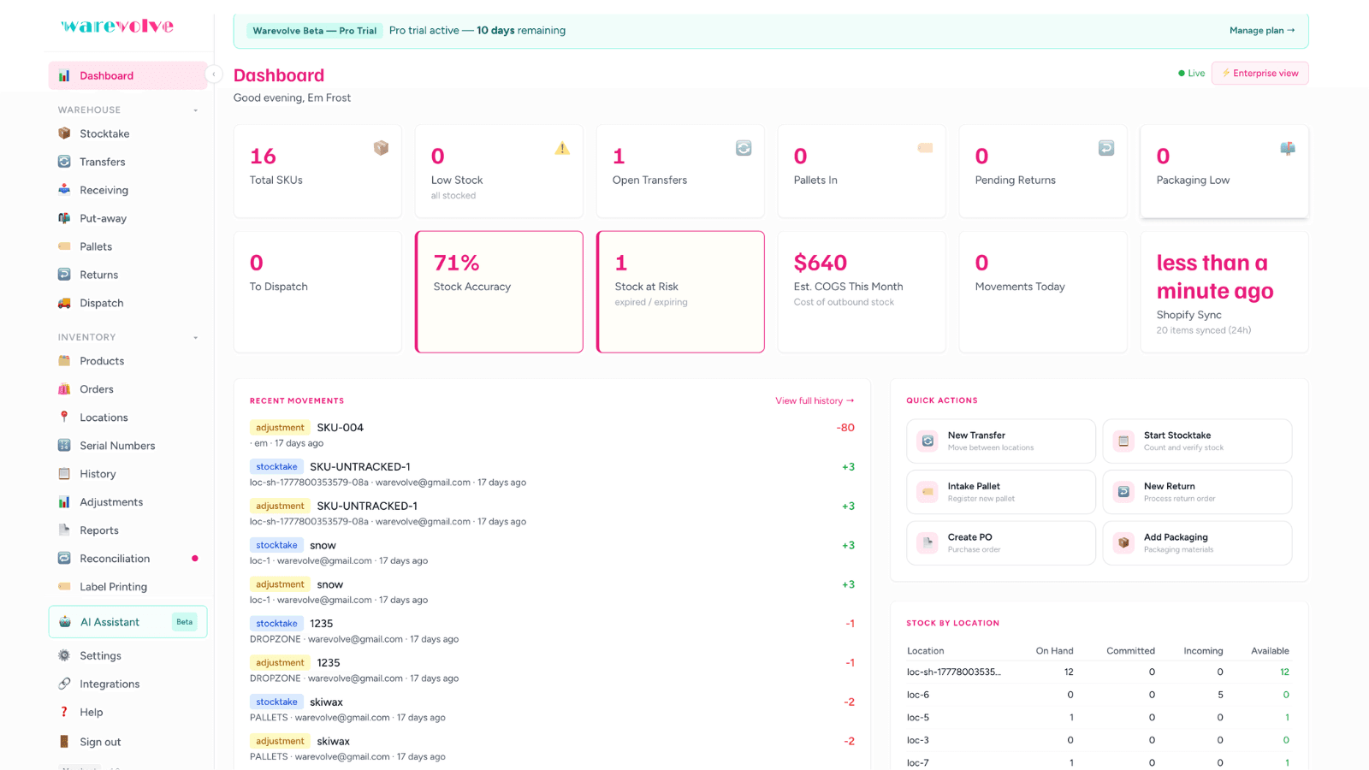Open the Integrations page

point(127,684)
